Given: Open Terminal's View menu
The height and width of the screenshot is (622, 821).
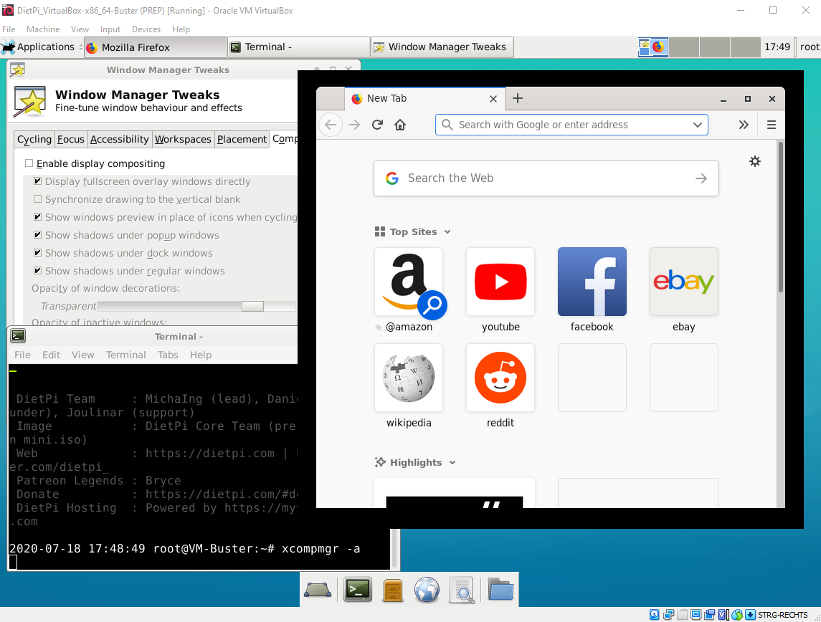Looking at the screenshot, I should (x=82, y=355).
